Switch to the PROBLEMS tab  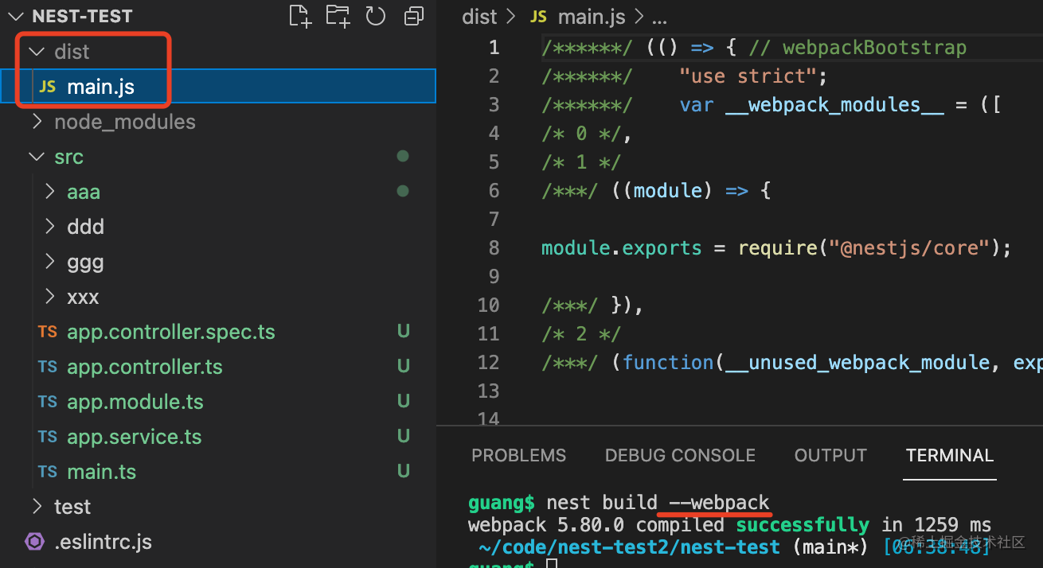518,456
